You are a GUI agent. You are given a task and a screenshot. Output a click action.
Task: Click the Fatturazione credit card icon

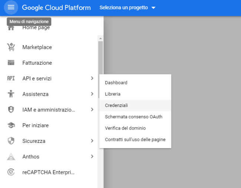(x=11, y=63)
